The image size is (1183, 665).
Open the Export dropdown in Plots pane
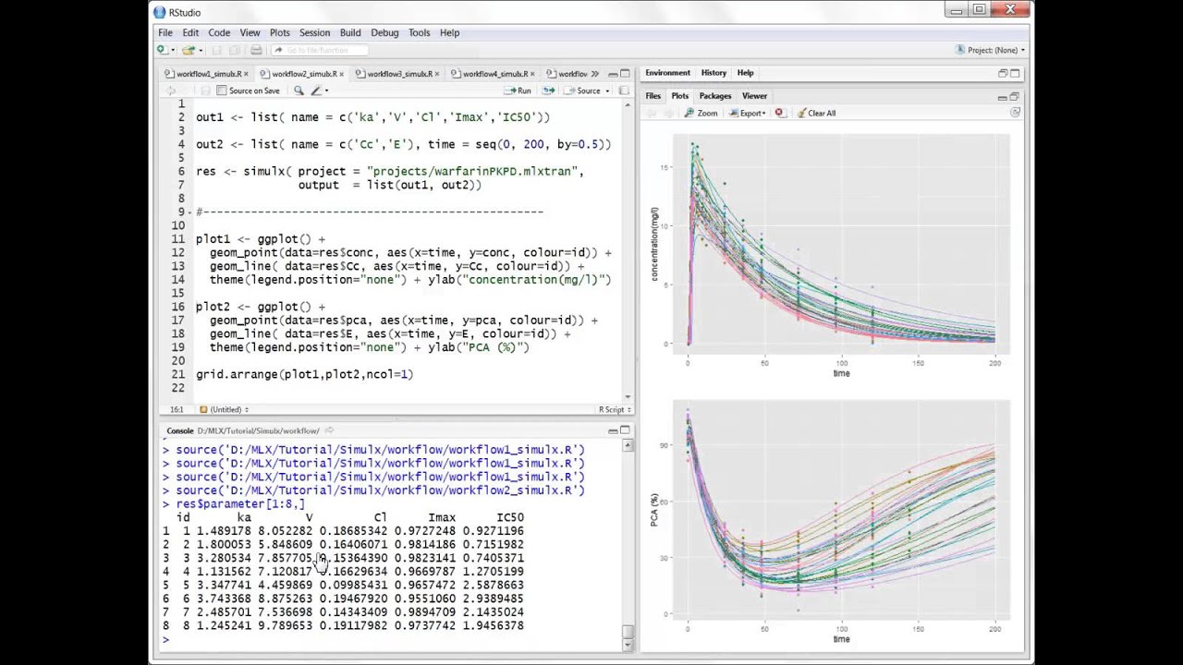(747, 113)
